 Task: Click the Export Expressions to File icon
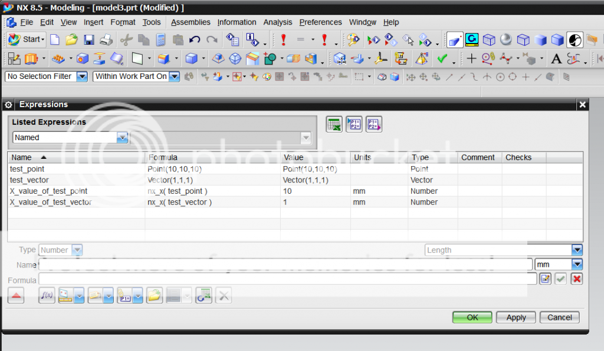click(373, 124)
